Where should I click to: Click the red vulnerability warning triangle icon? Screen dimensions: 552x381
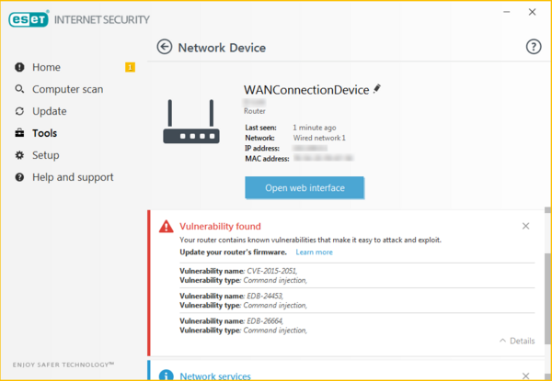pos(166,226)
